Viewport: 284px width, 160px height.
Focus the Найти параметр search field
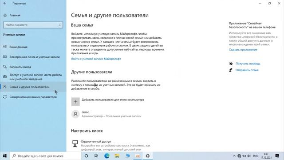tap(33, 25)
